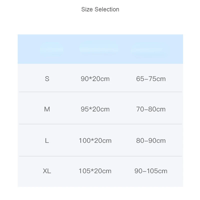The height and width of the screenshot is (200, 200).
Task: Select the 100*20cm dimension cell
Action: coord(95,141)
